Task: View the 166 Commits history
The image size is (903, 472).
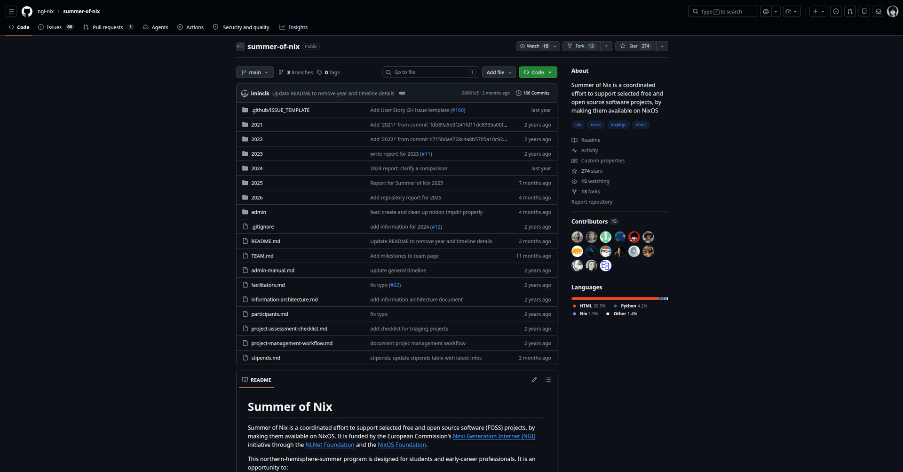Action: (532, 93)
